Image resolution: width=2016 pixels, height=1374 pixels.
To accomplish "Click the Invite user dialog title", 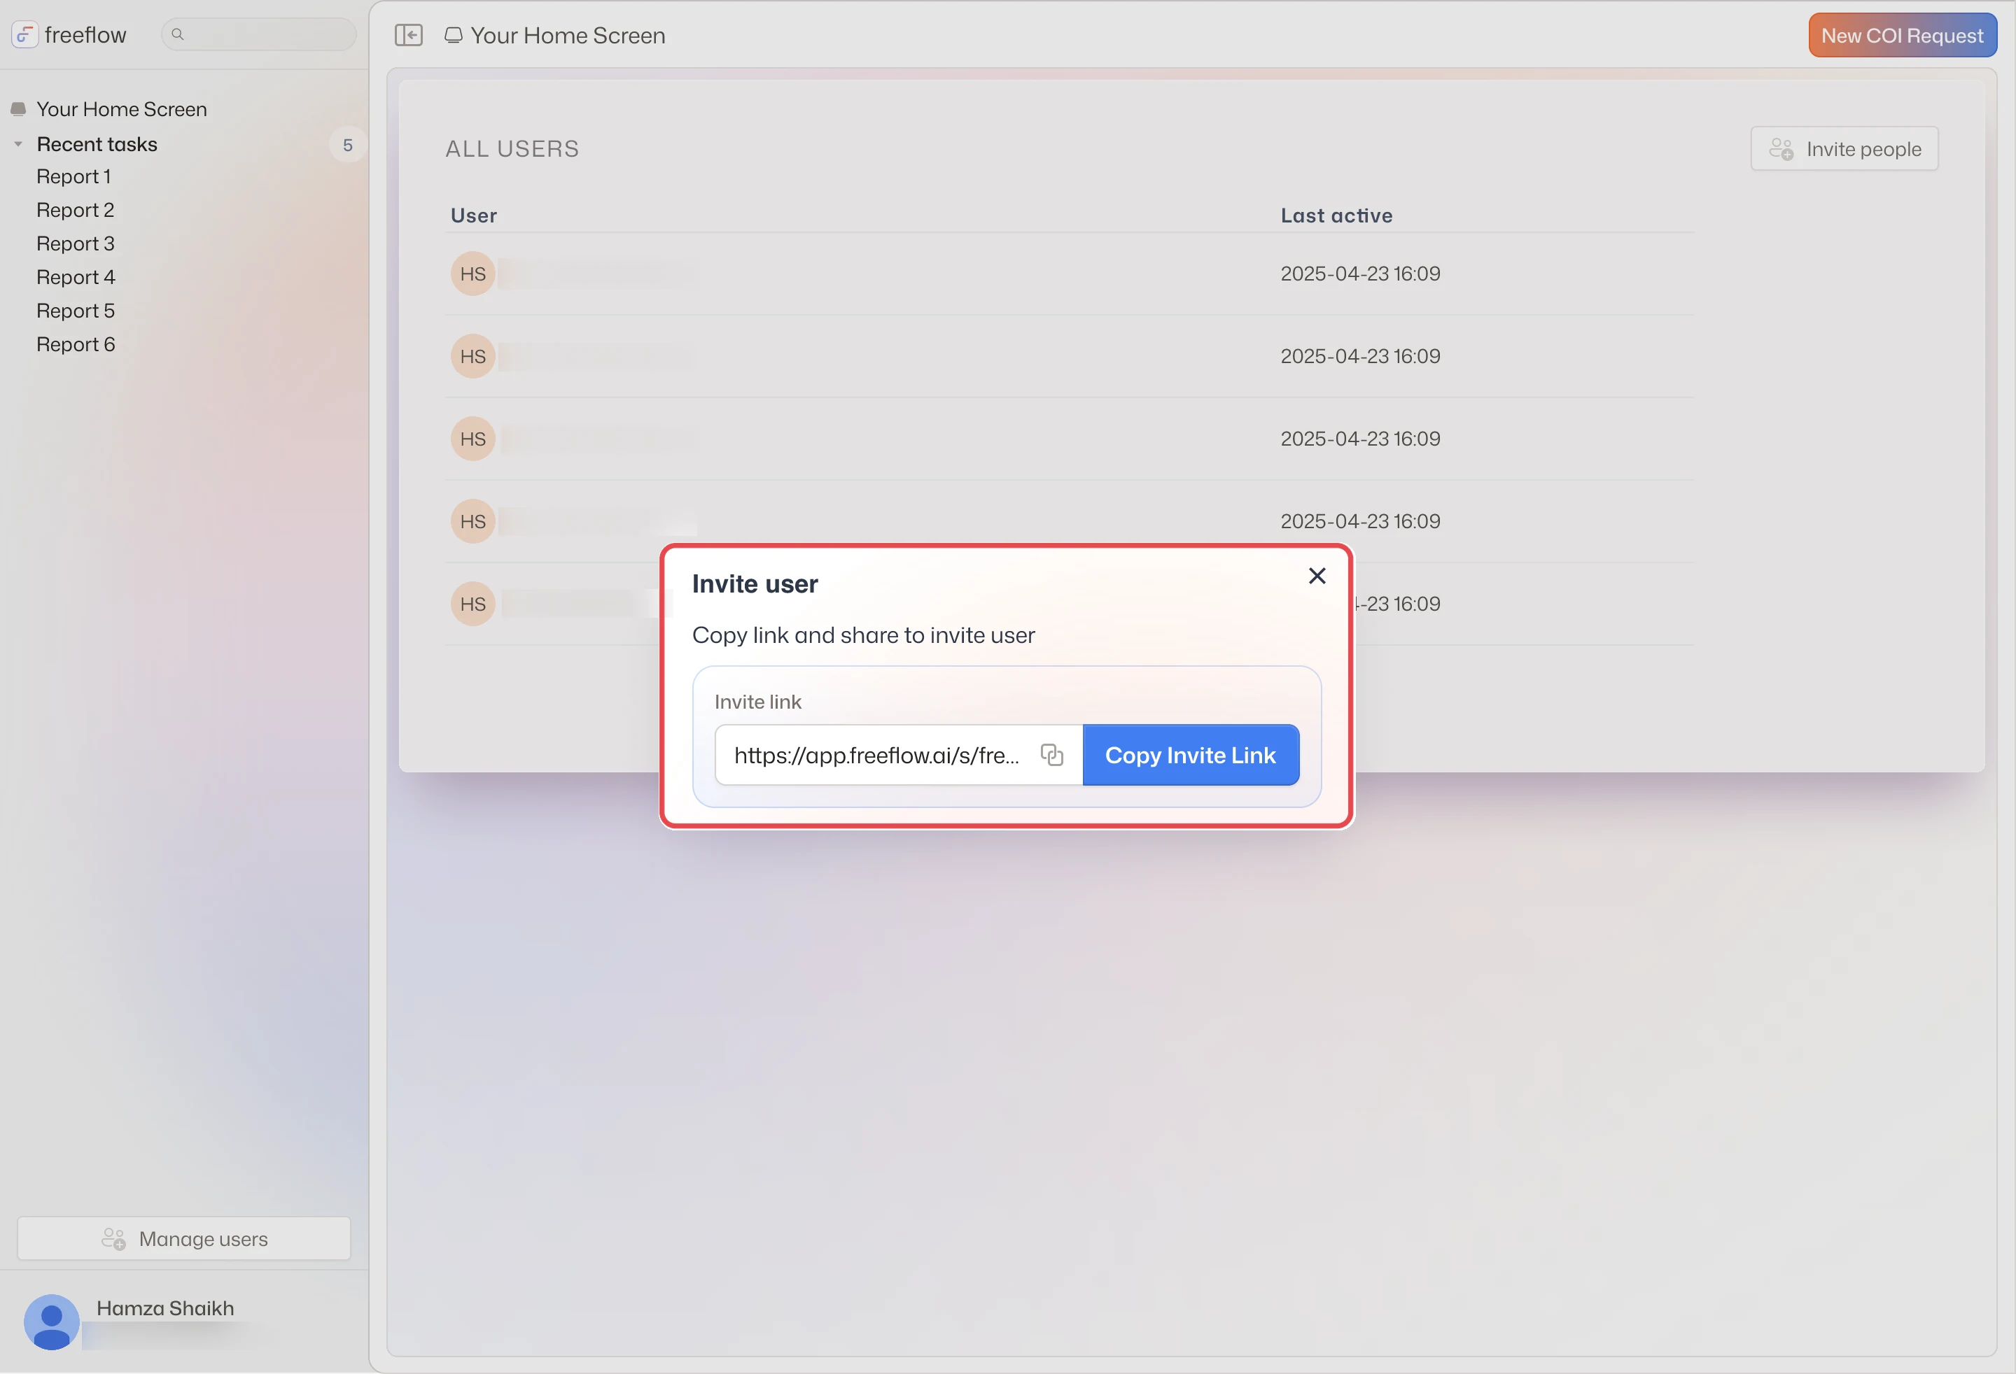I will pyautogui.click(x=755, y=584).
